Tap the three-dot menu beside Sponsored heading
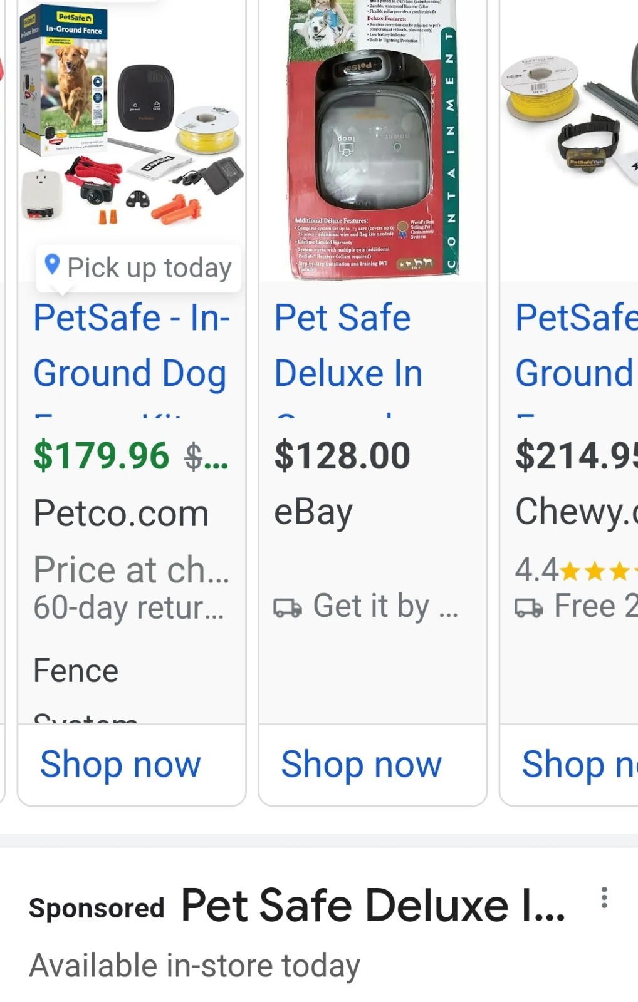The height and width of the screenshot is (1002, 638). click(x=604, y=897)
